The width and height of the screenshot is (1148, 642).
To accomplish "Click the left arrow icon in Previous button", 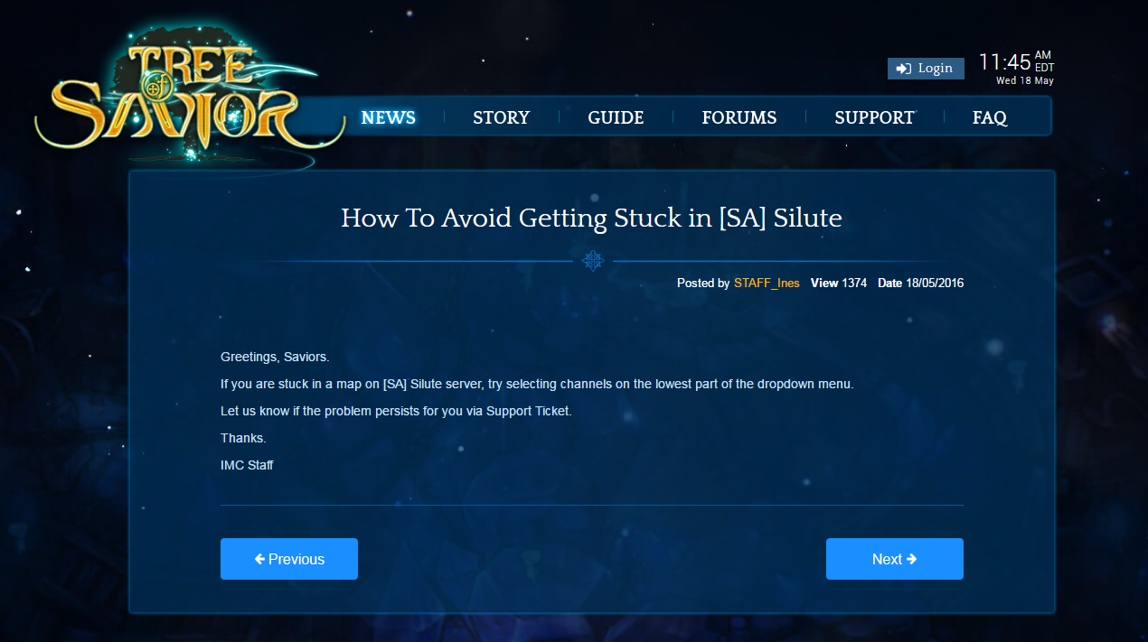I will coord(260,558).
